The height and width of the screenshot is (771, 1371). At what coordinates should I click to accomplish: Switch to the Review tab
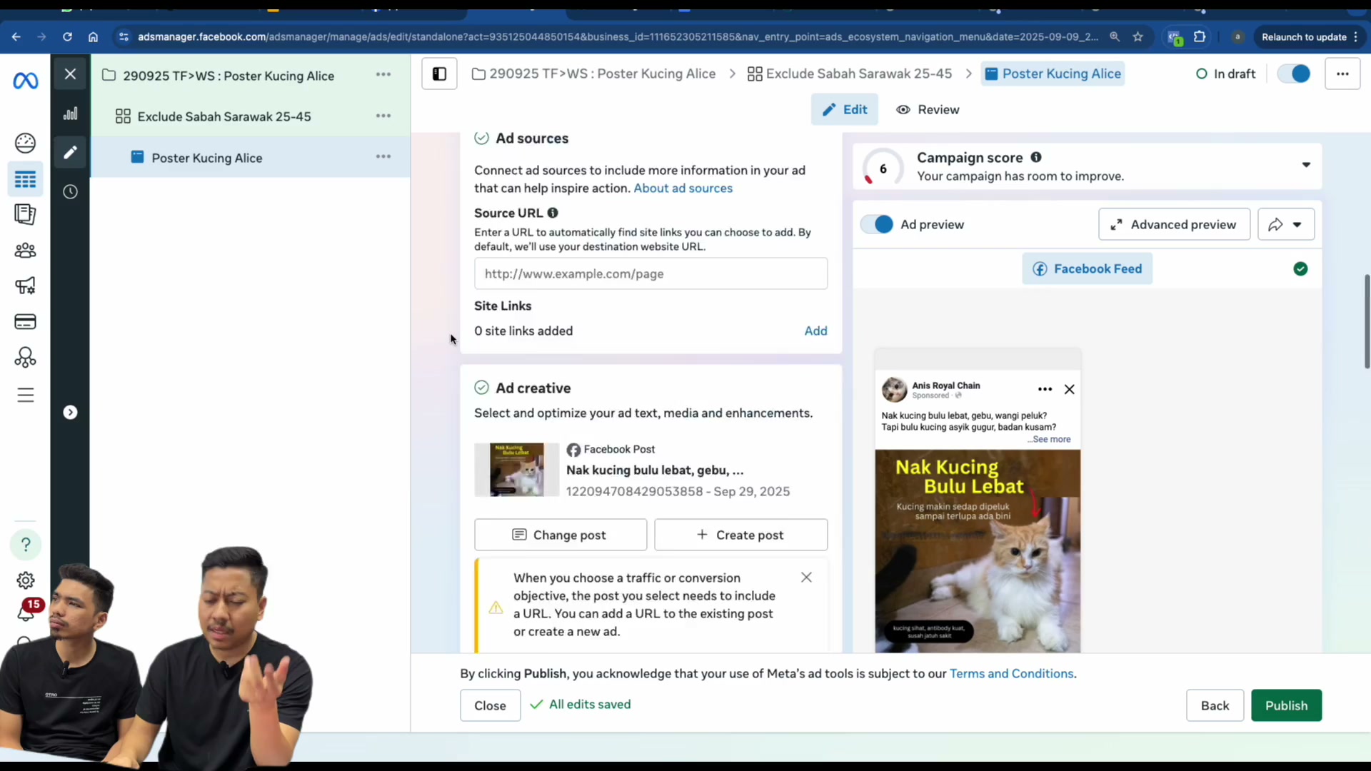[x=928, y=109]
